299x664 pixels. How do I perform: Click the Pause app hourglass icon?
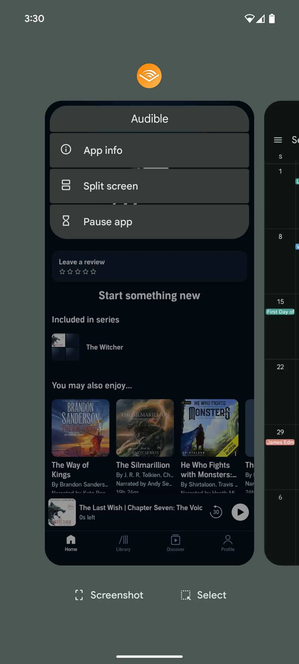pyautogui.click(x=66, y=221)
